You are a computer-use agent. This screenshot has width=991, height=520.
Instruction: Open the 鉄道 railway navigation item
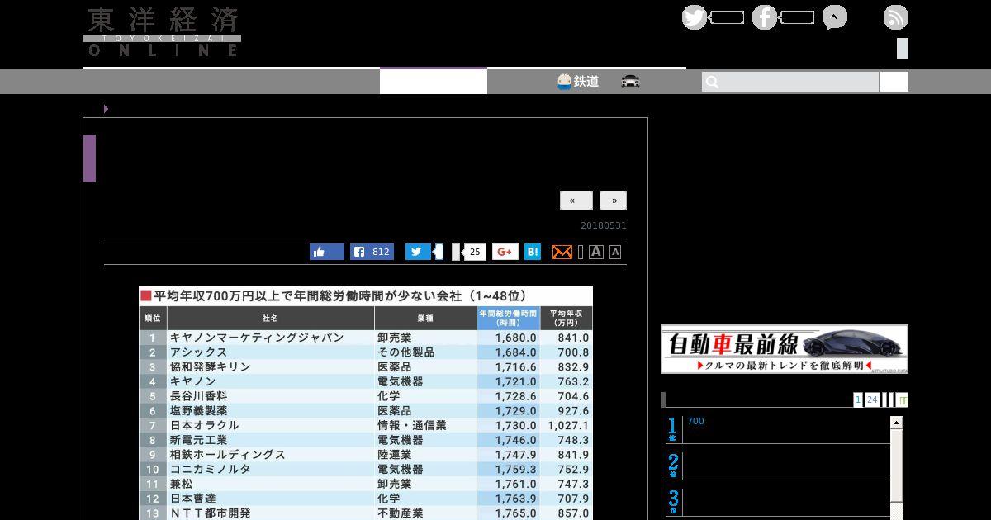point(578,82)
